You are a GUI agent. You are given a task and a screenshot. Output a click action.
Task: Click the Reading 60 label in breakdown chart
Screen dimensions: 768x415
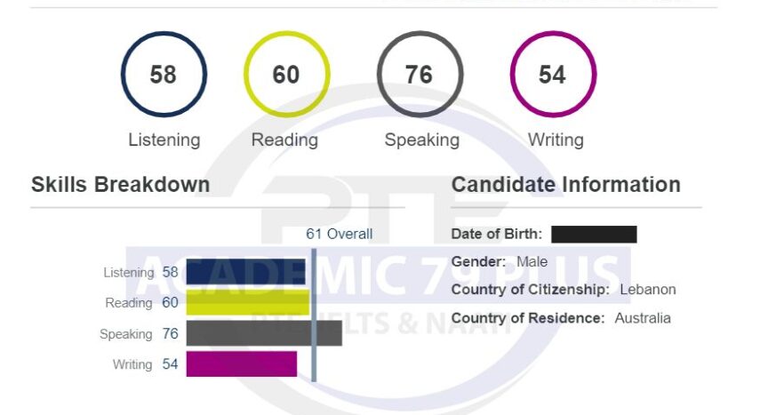pos(141,303)
